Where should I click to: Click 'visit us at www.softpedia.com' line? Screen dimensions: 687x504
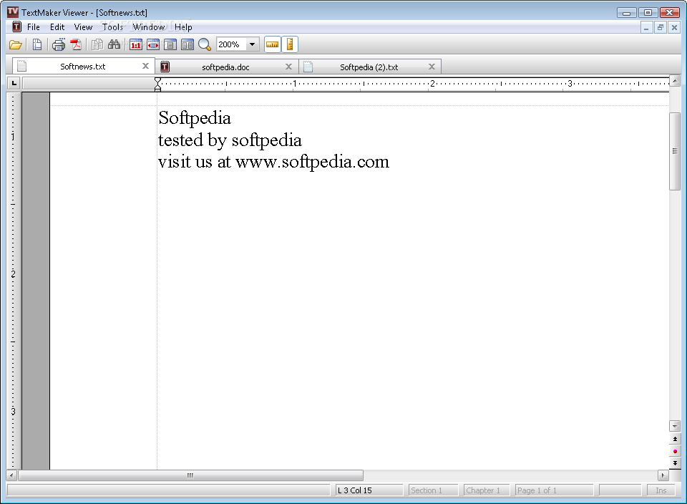pos(274,163)
